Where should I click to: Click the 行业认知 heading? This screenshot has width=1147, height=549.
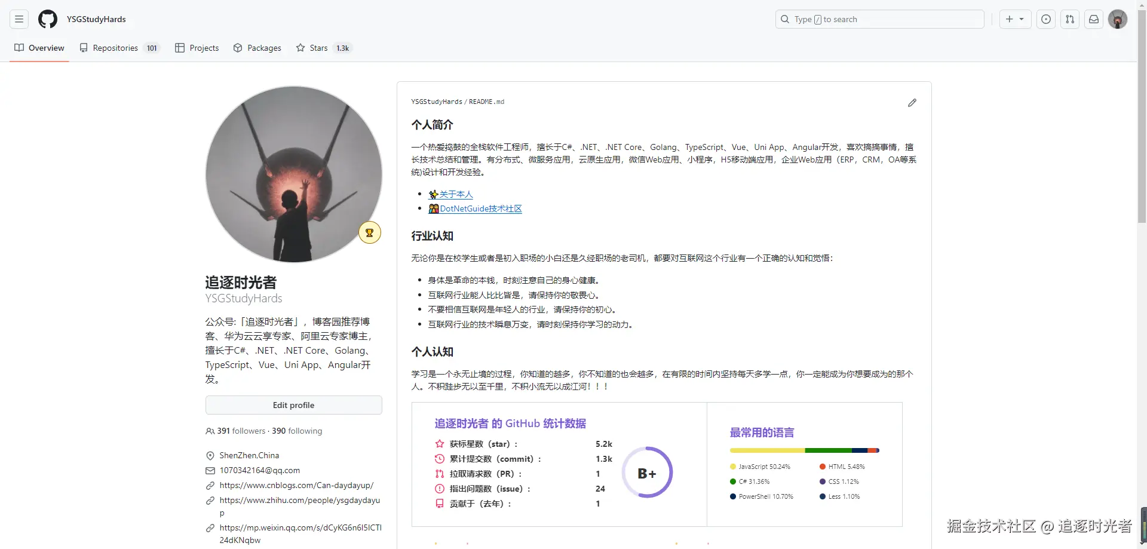tap(433, 236)
